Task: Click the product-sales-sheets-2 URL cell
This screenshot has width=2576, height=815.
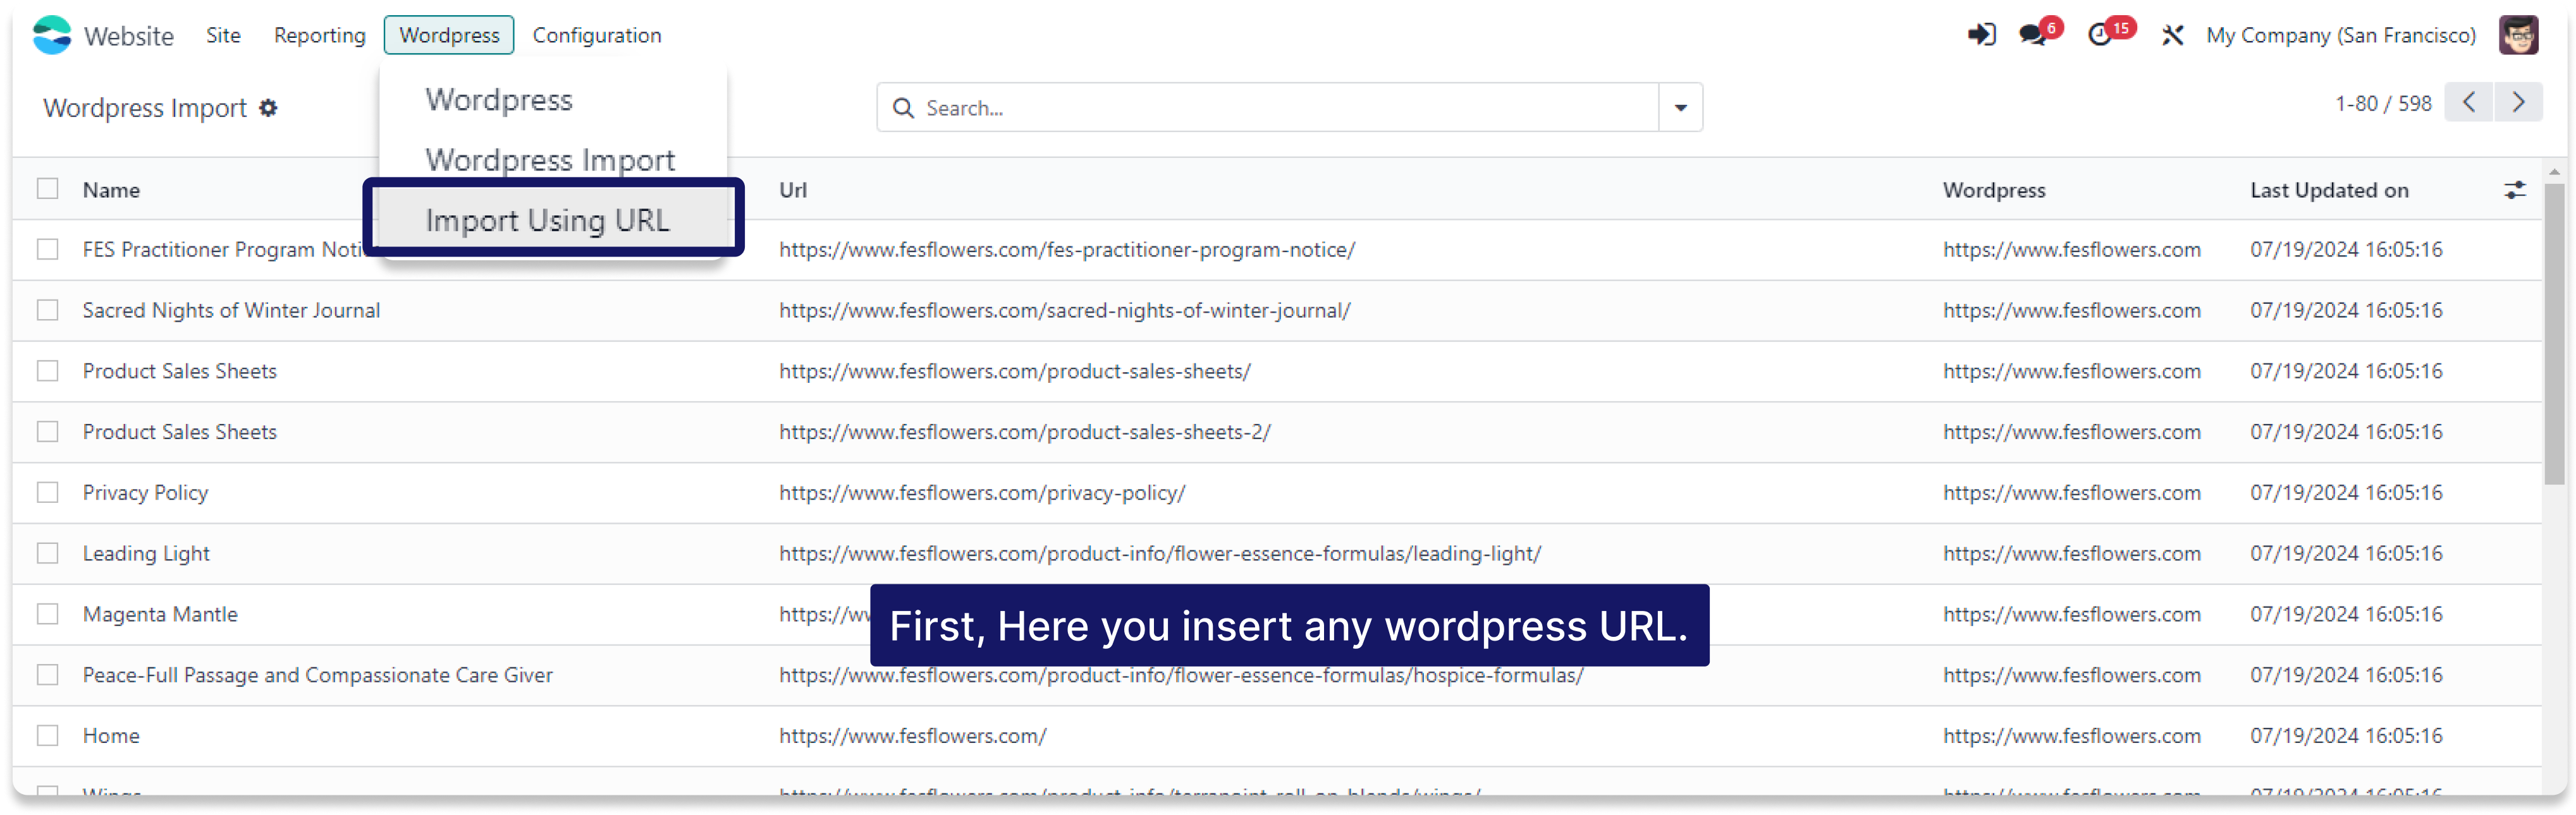Action: (1024, 433)
